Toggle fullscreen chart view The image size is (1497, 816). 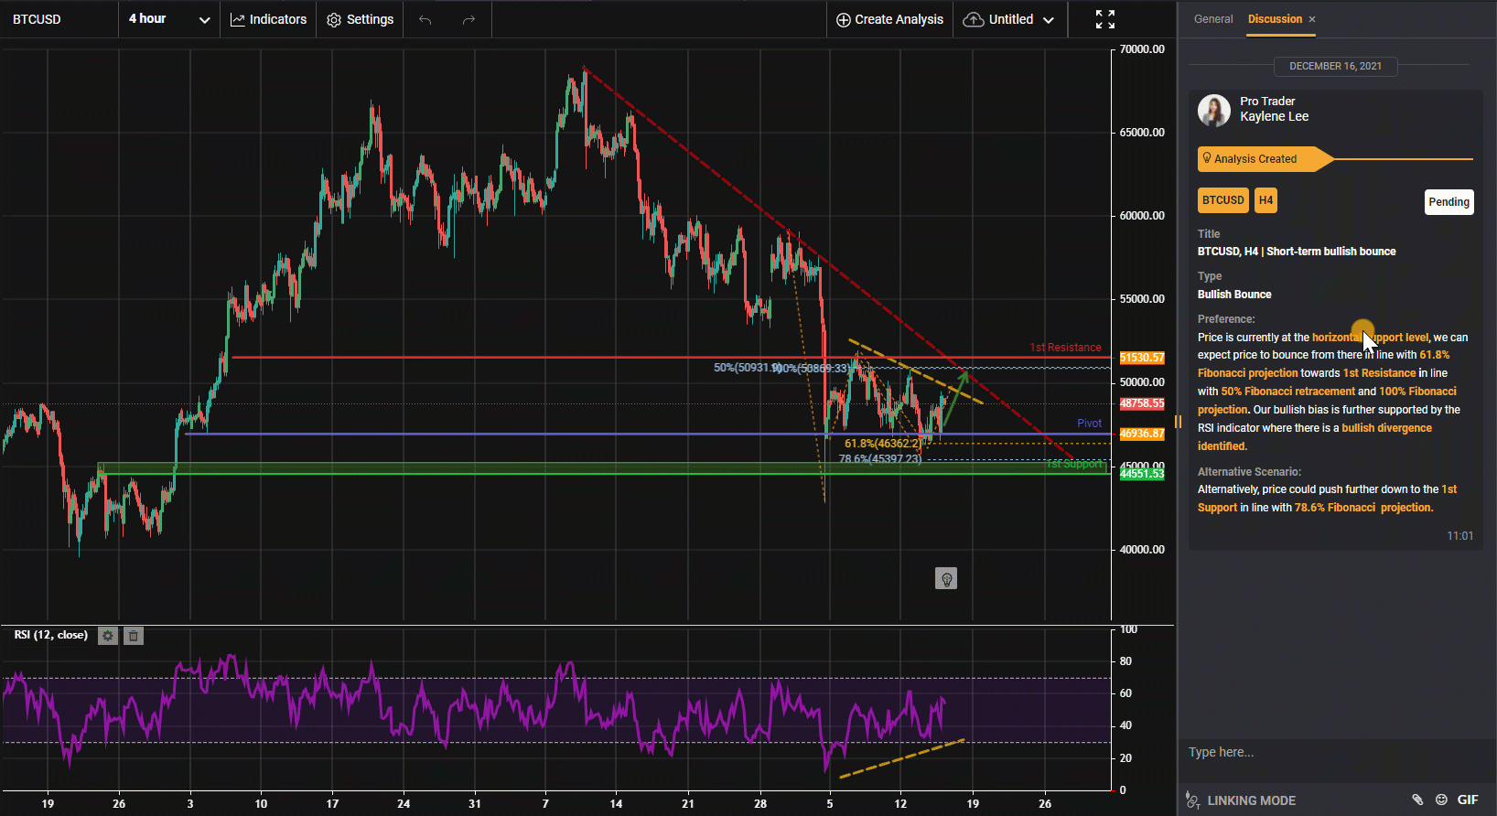(x=1105, y=19)
